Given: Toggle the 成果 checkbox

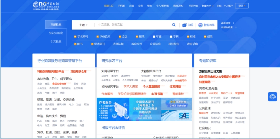Looking at the screenshot, I should coord(205,37).
